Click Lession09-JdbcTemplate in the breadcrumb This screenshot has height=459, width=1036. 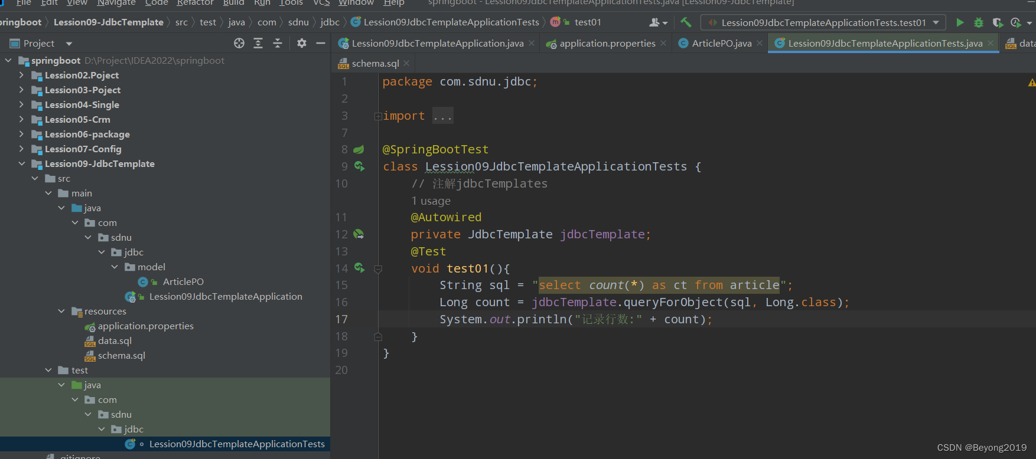(x=109, y=22)
